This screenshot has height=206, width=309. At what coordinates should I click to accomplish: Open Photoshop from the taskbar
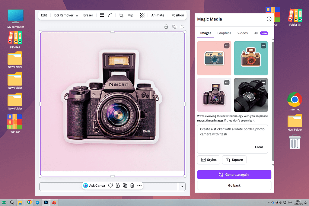click(46, 202)
